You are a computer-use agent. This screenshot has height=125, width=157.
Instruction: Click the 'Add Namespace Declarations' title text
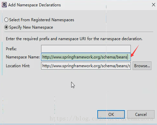point(34,5)
